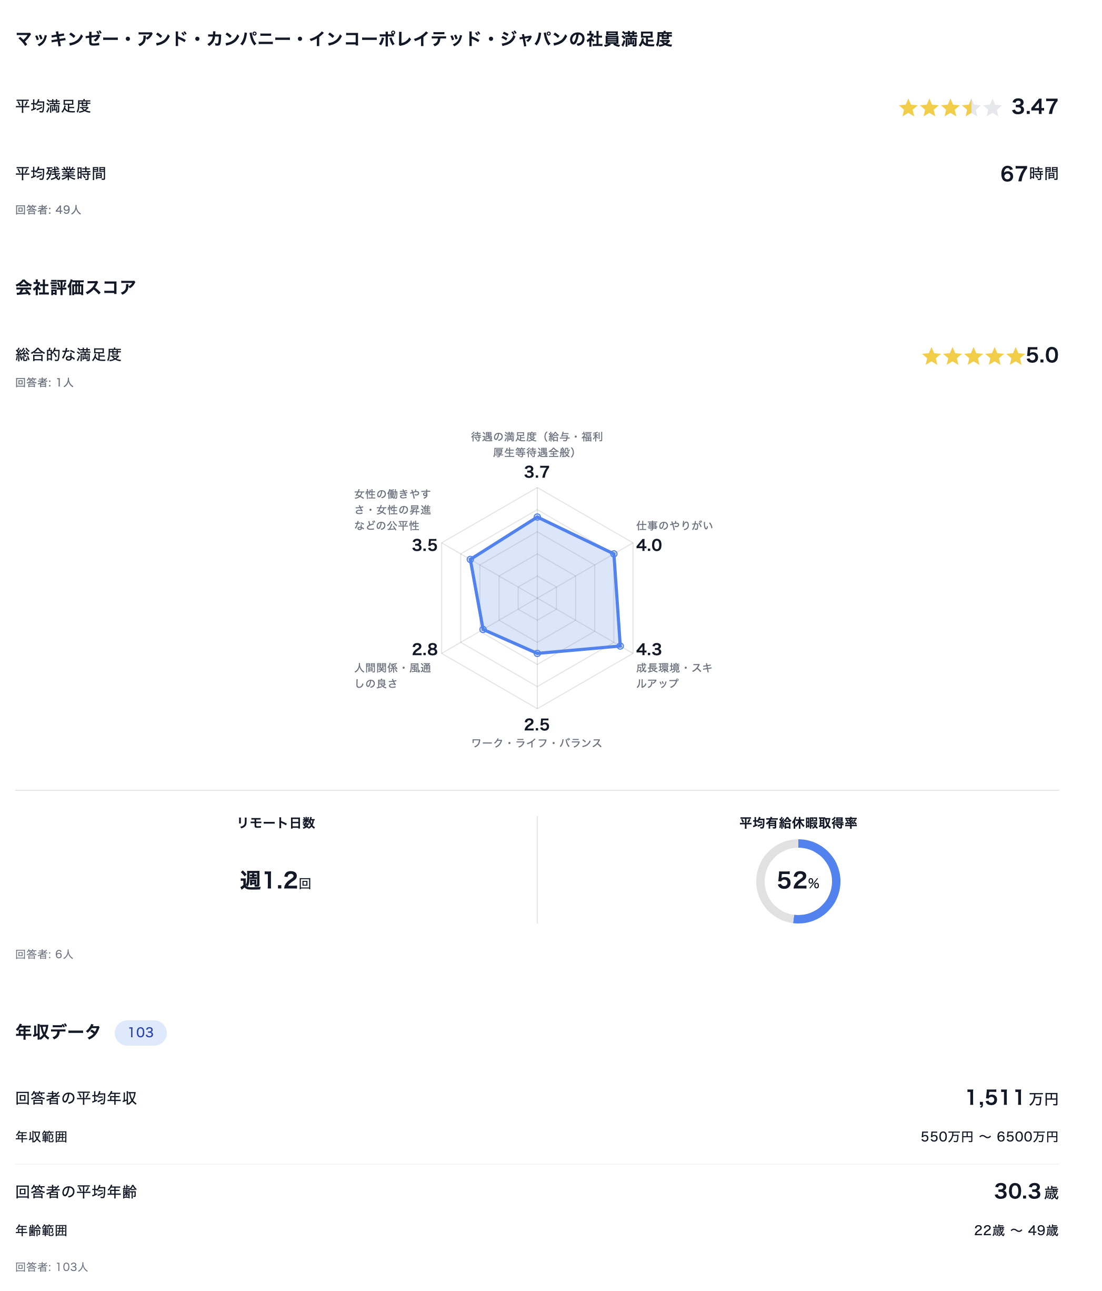
Task: Select the radar point for 女性の働きやすさ 3.5
Action: pyautogui.click(x=470, y=560)
